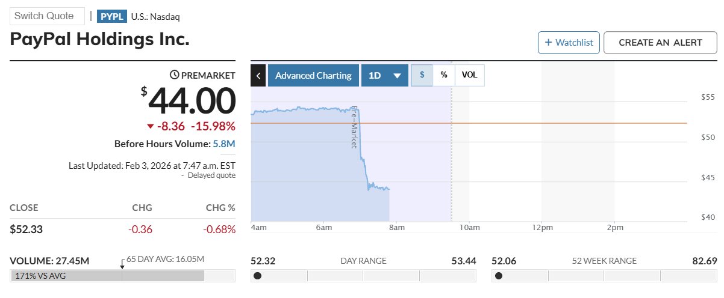724x298 pixels.
Task: Collapse chart panel with left chevron
Action: (x=258, y=76)
